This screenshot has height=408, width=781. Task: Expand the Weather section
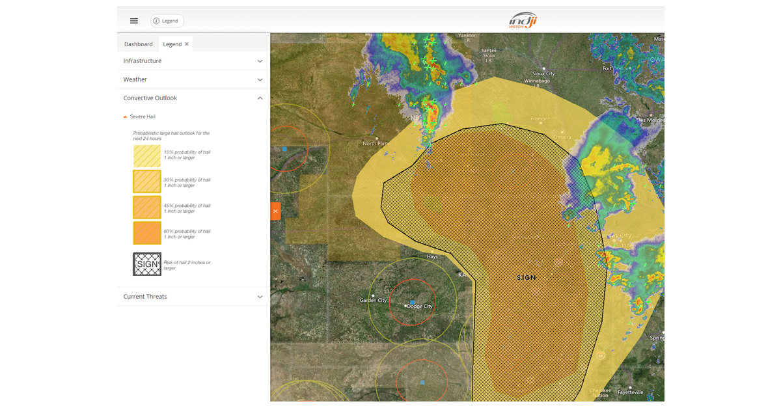tap(193, 79)
